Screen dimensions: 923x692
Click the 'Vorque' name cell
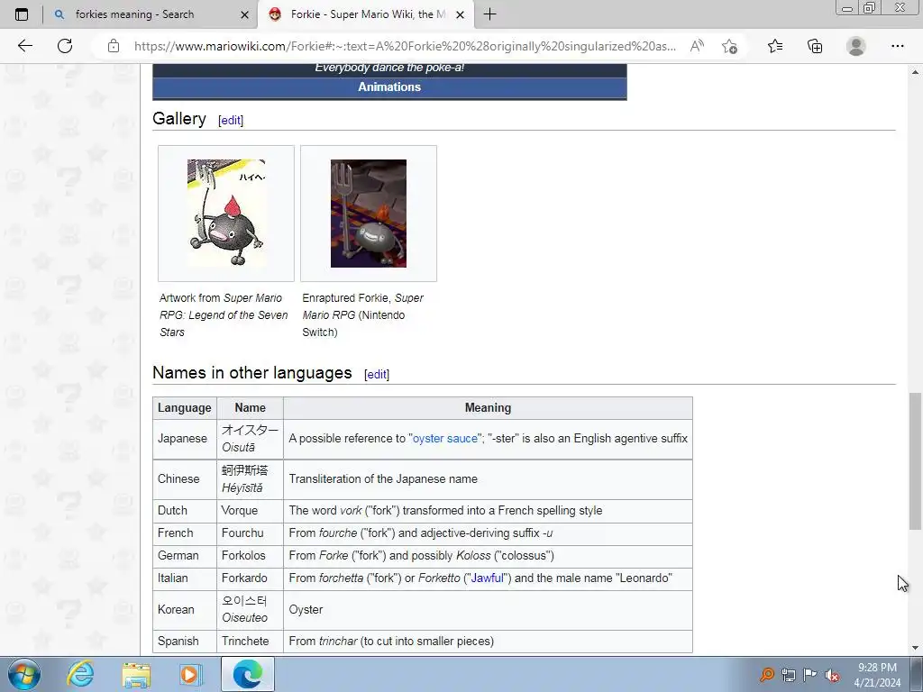coord(250,511)
